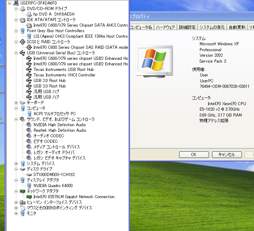Click the システム デバイス category icon
Screen dimensions: 254x231
[x=23, y=164]
